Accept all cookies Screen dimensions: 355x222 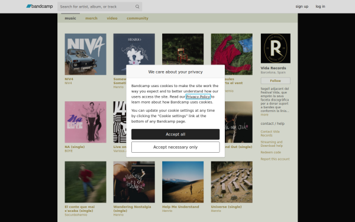point(176,134)
